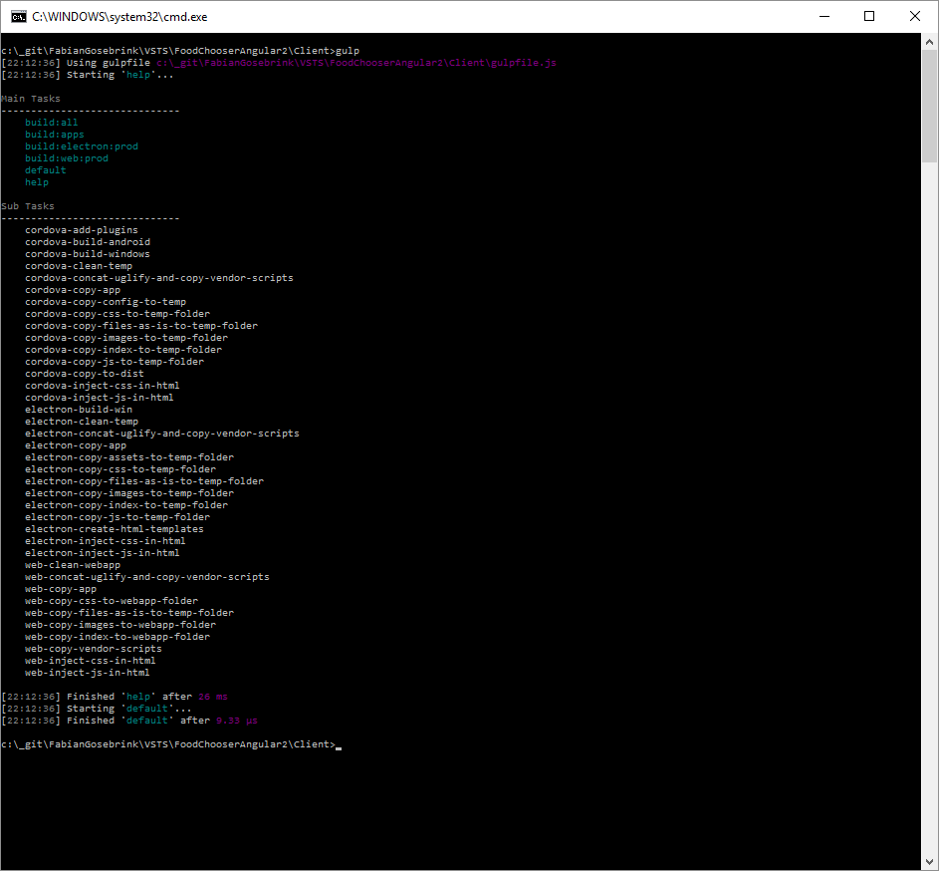This screenshot has width=939, height=871.
Task: Close the cmd.exe window
Action: pyautogui.click(x=915, y=17)
